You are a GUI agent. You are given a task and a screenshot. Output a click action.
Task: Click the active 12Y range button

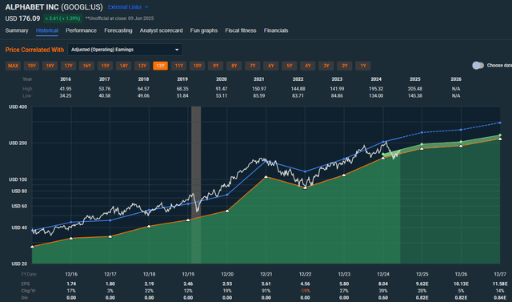(x=160, y=66)
